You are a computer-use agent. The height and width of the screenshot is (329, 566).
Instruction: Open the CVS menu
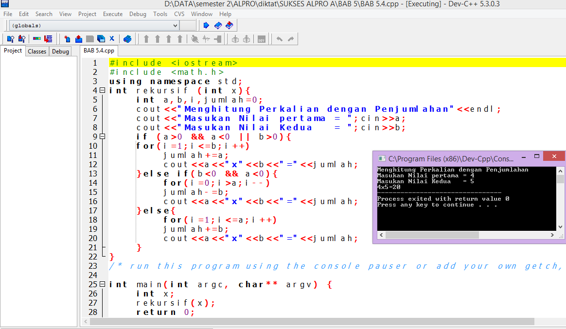coord(179,14)
